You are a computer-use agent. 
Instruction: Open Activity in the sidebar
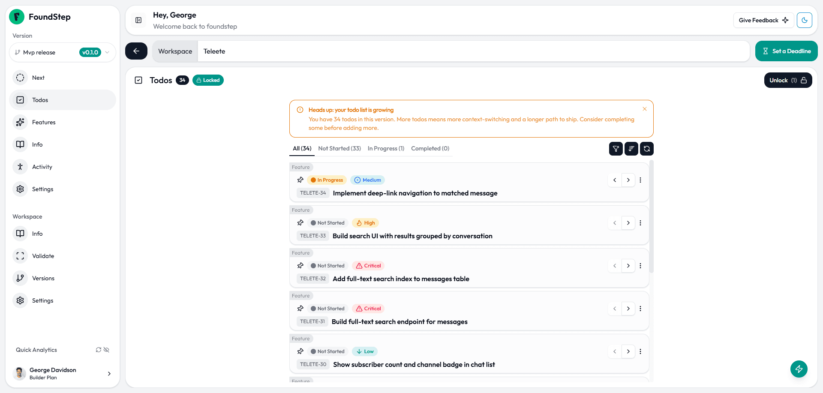[x=63, y=167]
